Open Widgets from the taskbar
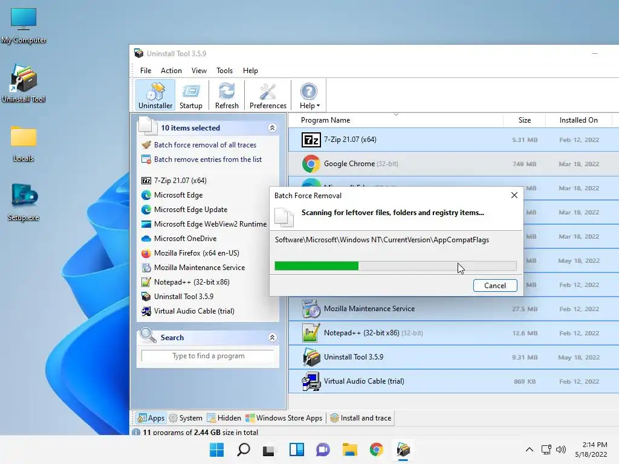Viewport: 619px width, 464px height. coord(296,449)
